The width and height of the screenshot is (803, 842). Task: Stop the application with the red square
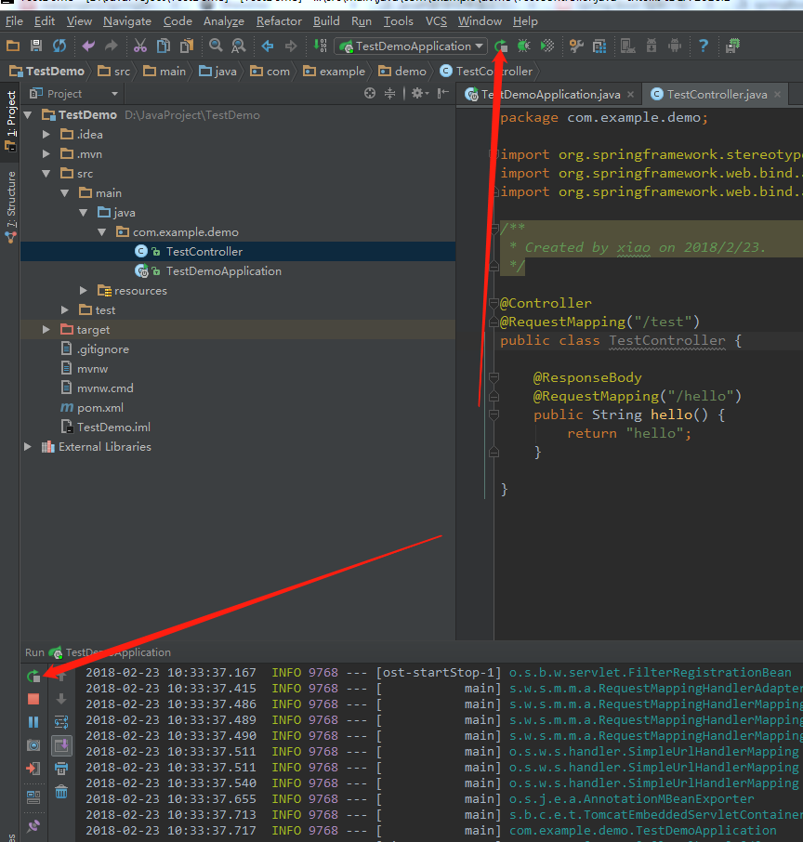[x=33, y=699]
